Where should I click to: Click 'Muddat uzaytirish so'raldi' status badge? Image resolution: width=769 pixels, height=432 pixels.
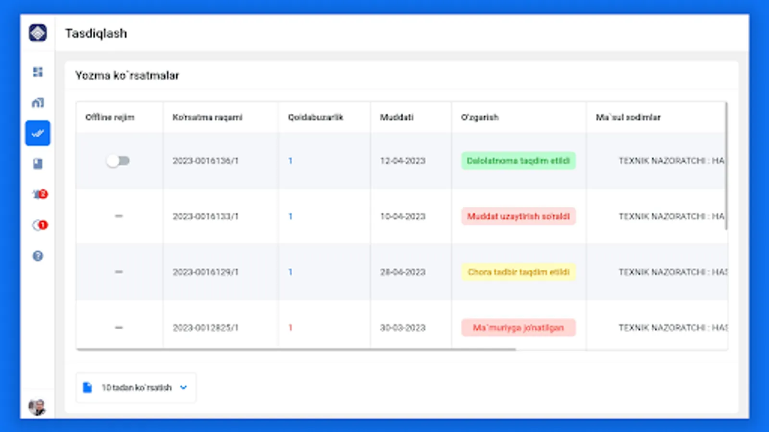click(x=518, y=216)
